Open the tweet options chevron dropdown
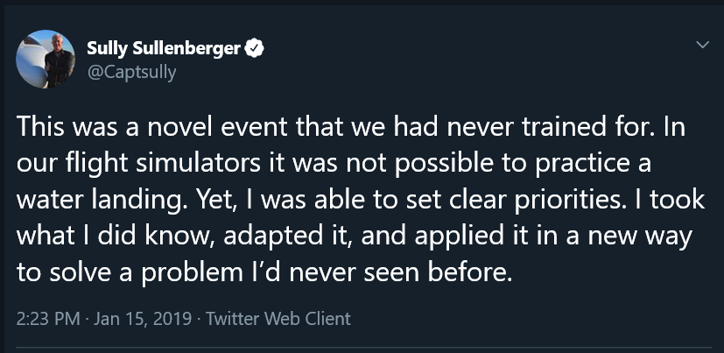 tap(702, 44)
